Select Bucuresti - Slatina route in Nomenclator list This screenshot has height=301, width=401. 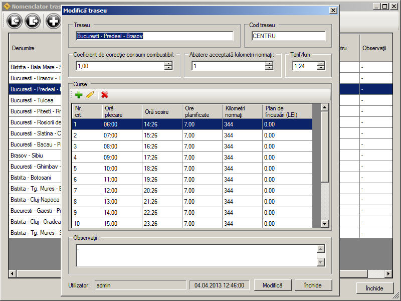pos(35,133)
